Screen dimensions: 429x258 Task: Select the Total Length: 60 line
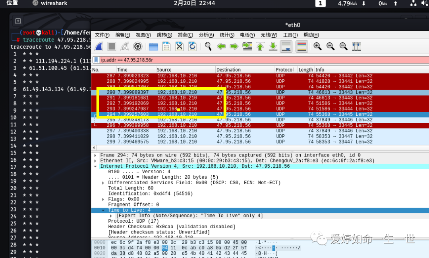coord(131,188)
